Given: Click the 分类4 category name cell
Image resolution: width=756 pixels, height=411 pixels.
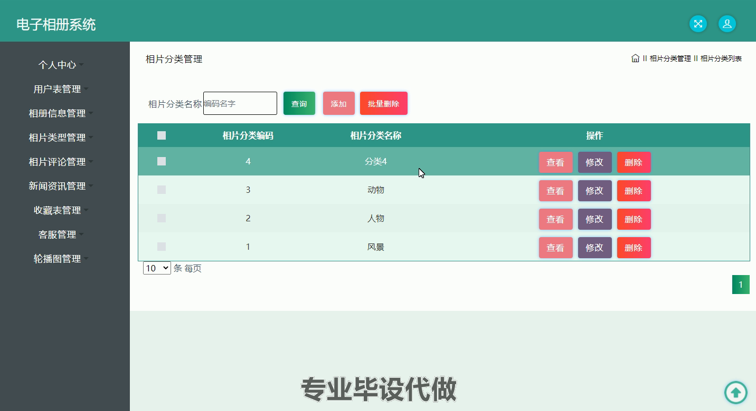Looking at the screenshot, I should [x=376, y=161].
